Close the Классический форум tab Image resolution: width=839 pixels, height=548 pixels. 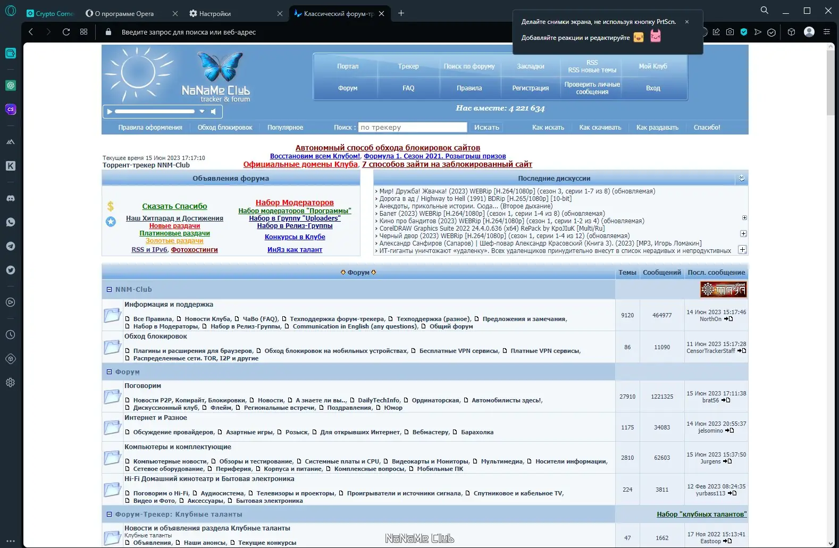tap(381, 14)
